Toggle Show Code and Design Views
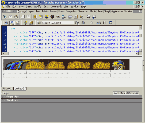This screenshot has width=145, height=123. 12,23
